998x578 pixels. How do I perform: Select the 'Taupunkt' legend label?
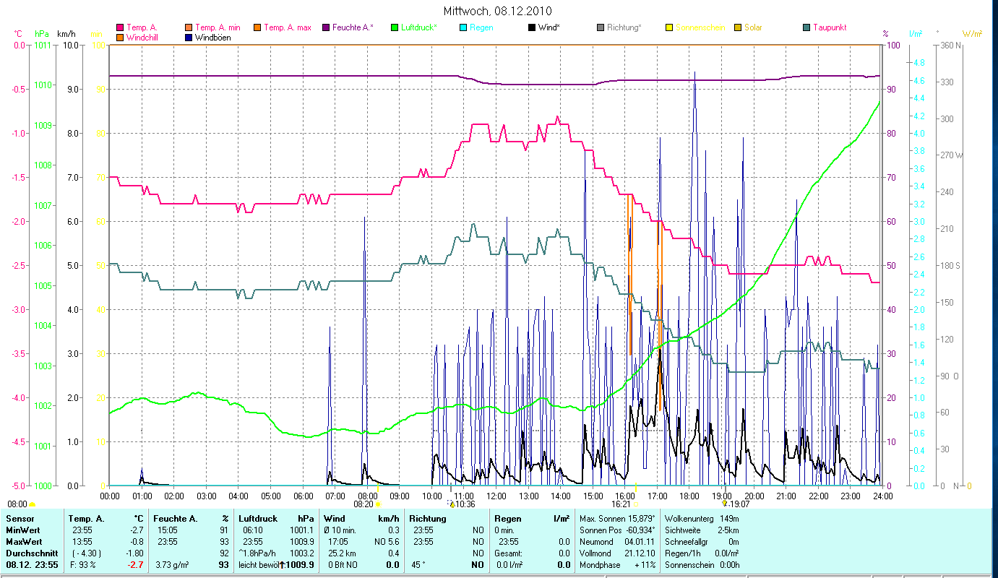[830, 27]
